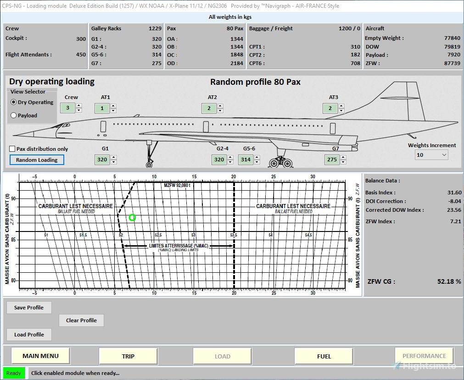464x380 pixels.
Task: Open the TRIP module
Action: click(128, 356)
